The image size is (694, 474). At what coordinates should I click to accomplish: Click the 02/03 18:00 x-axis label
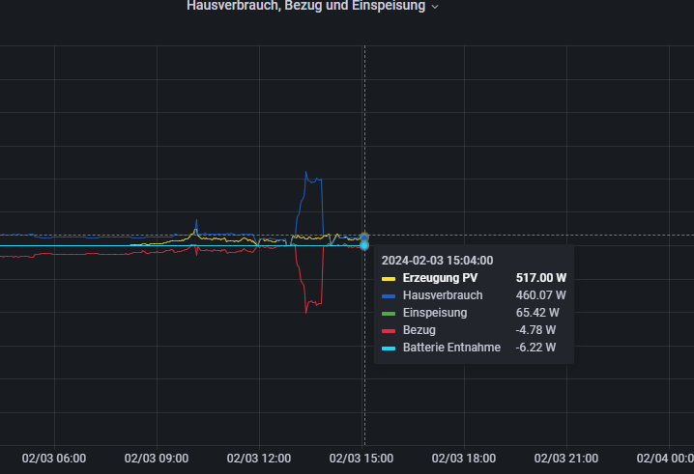tap(465, 459)
